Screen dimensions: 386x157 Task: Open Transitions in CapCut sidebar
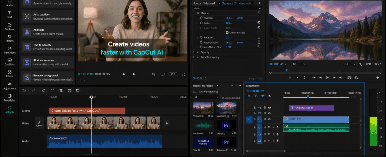click(x=9, y=50)
